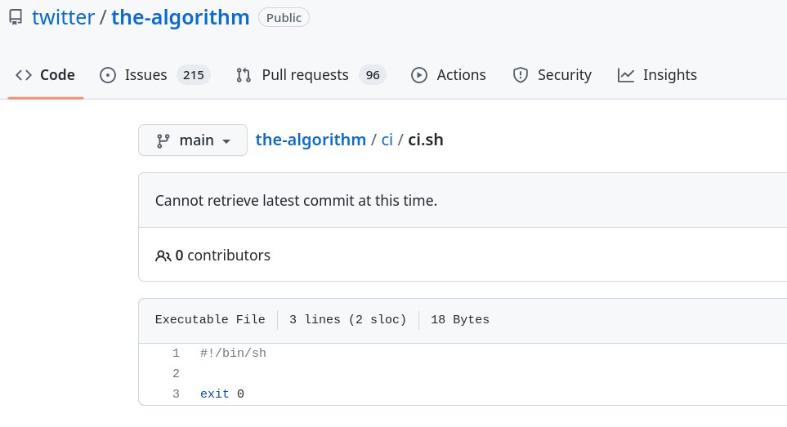
Task: Select line number 3
Action: pos(176,394)
